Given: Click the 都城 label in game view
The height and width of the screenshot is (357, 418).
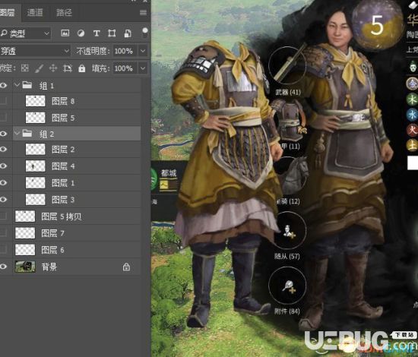Looking at the screenshot, I should click(169, 173).
